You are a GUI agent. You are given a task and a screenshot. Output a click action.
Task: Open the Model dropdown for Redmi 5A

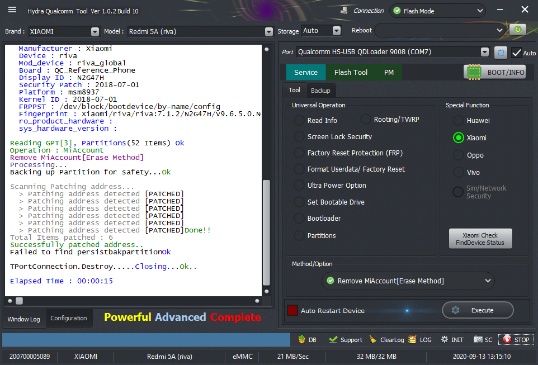click(269, 31)
